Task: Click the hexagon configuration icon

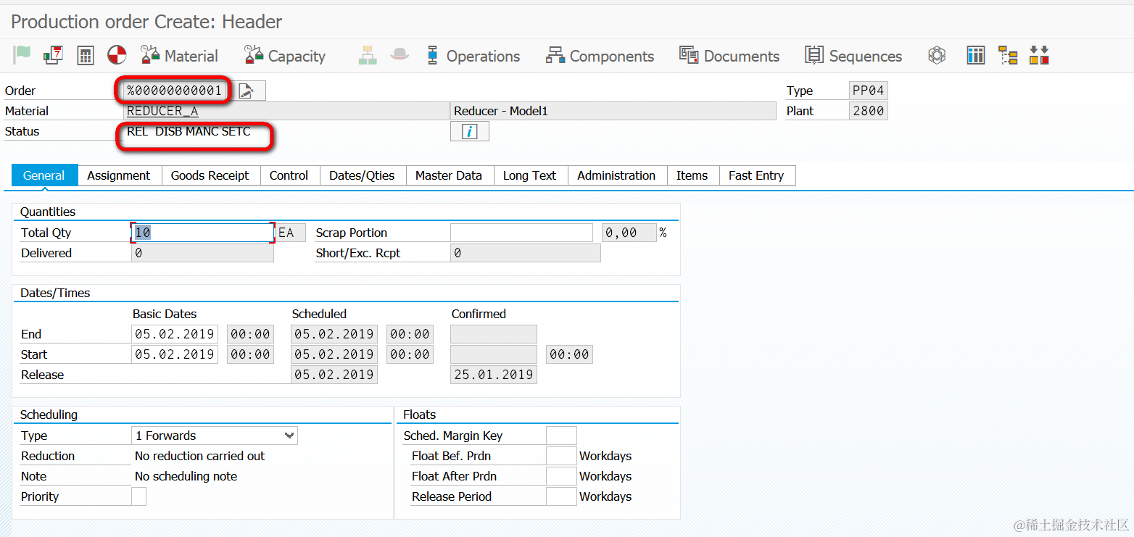Action: click(x=938, y=55)
